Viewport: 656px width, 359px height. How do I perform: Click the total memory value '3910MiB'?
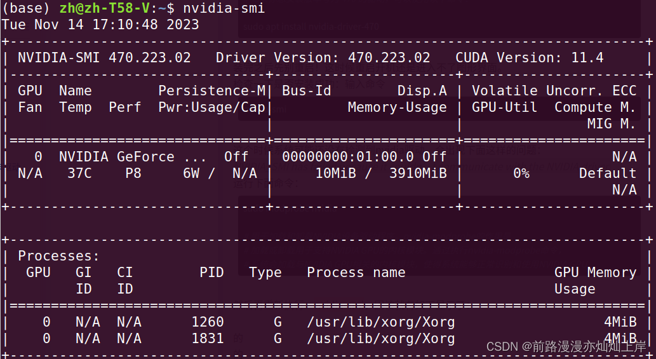[x=418, y=173]
